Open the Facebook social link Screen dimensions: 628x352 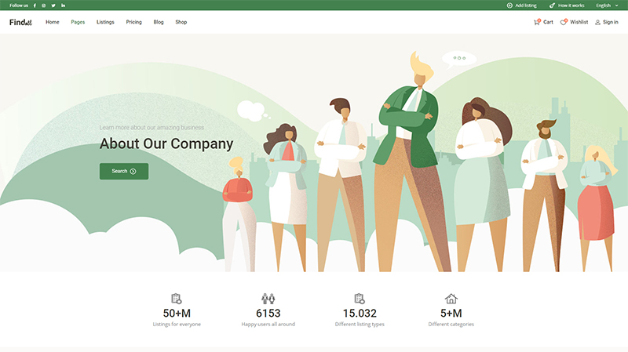point(35,5)
